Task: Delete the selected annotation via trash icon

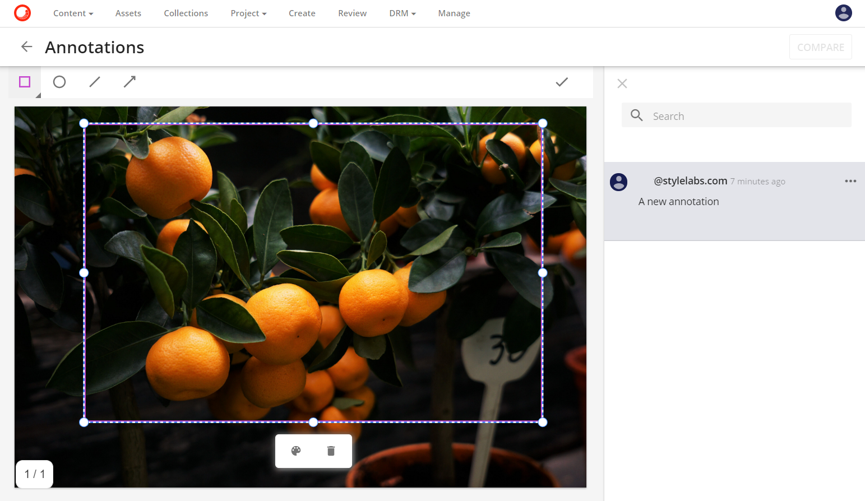Action: tap(331, 451)
